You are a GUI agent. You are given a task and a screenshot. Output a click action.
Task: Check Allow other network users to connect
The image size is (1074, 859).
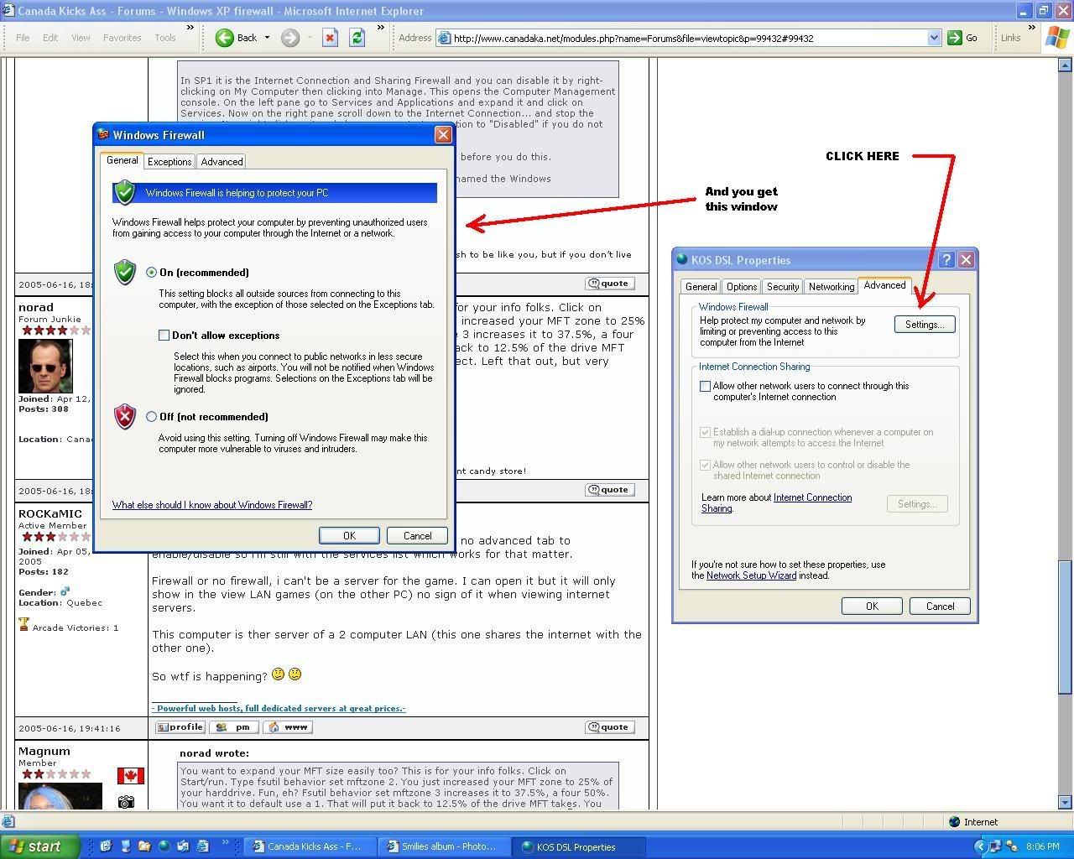(706, 387)
